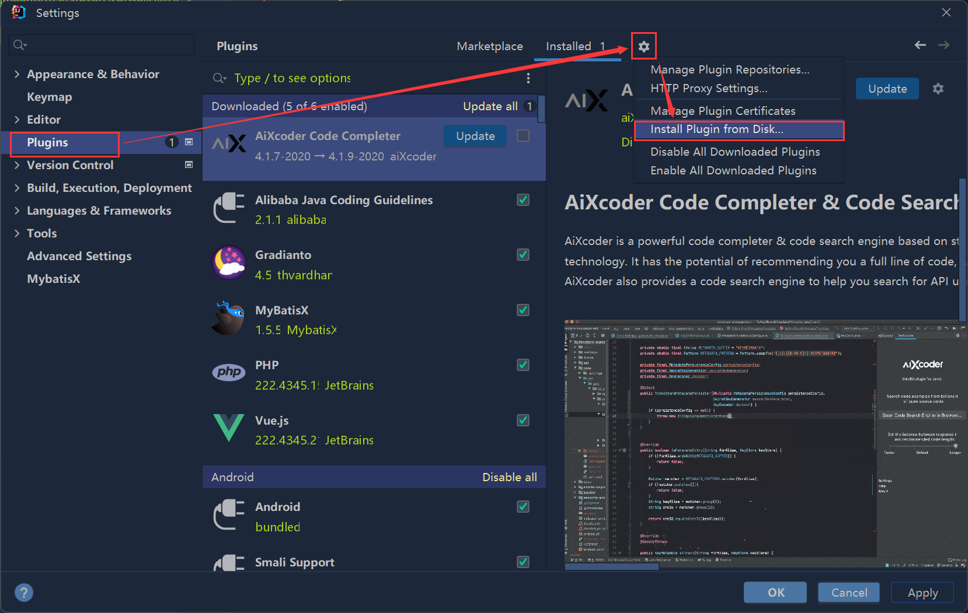Click the Alibaba Java Coding Guidelines plugin icon
This screenshot has height=613, width=968.
click(x=229, y=208)
